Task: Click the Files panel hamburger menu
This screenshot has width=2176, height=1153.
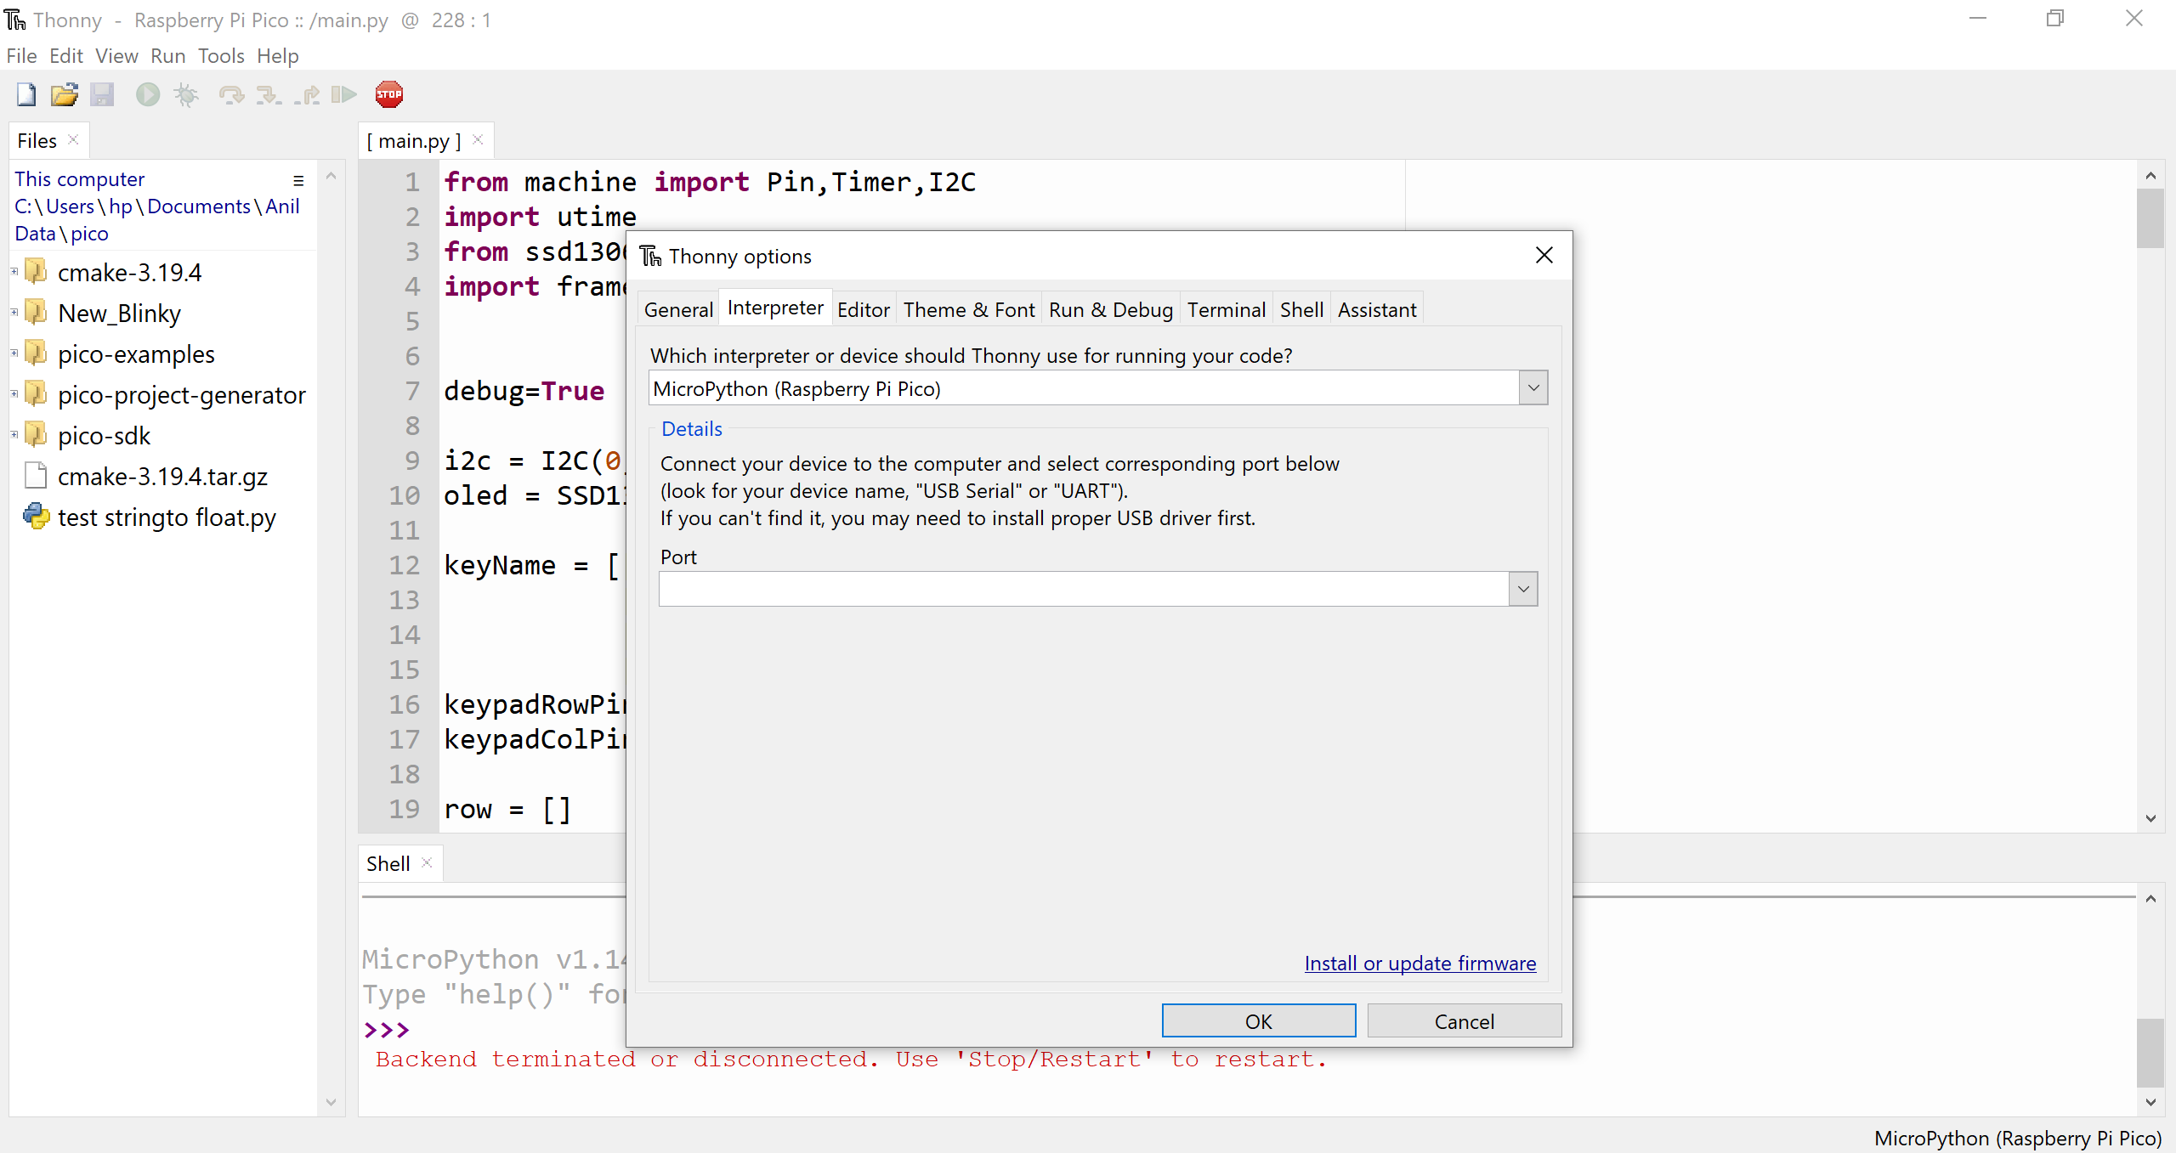Action: click(x=299, y=180)
